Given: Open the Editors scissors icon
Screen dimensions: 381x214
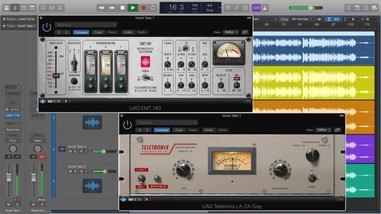Looking at the screenshot, I should (x=60, y=8).
